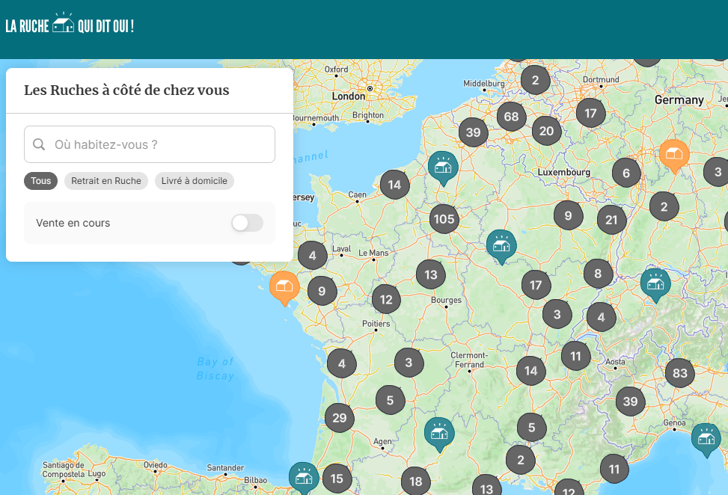The height and width of the screenshot is (495, 728).
Task: Open the orange hive marker on the Atlantic coast
Action: (x=284, y=286)
